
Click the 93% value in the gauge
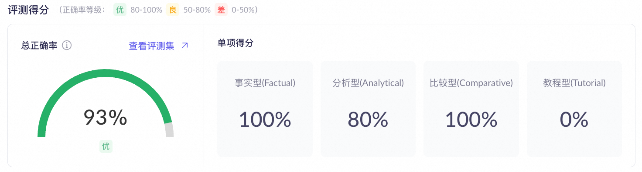(105, 117)
